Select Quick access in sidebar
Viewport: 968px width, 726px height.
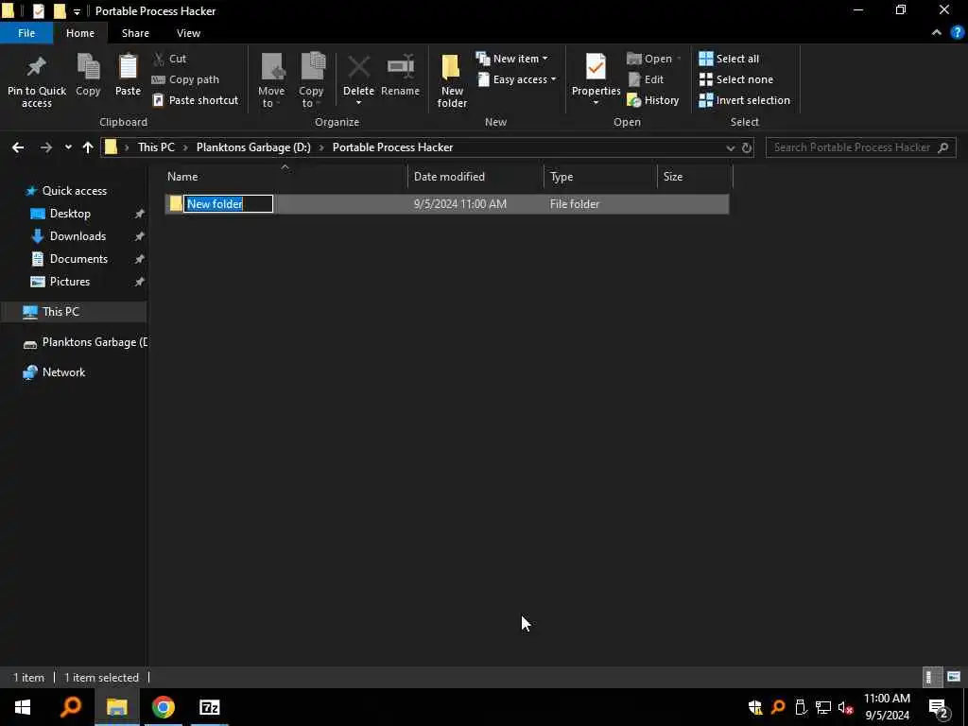(74, 191)
